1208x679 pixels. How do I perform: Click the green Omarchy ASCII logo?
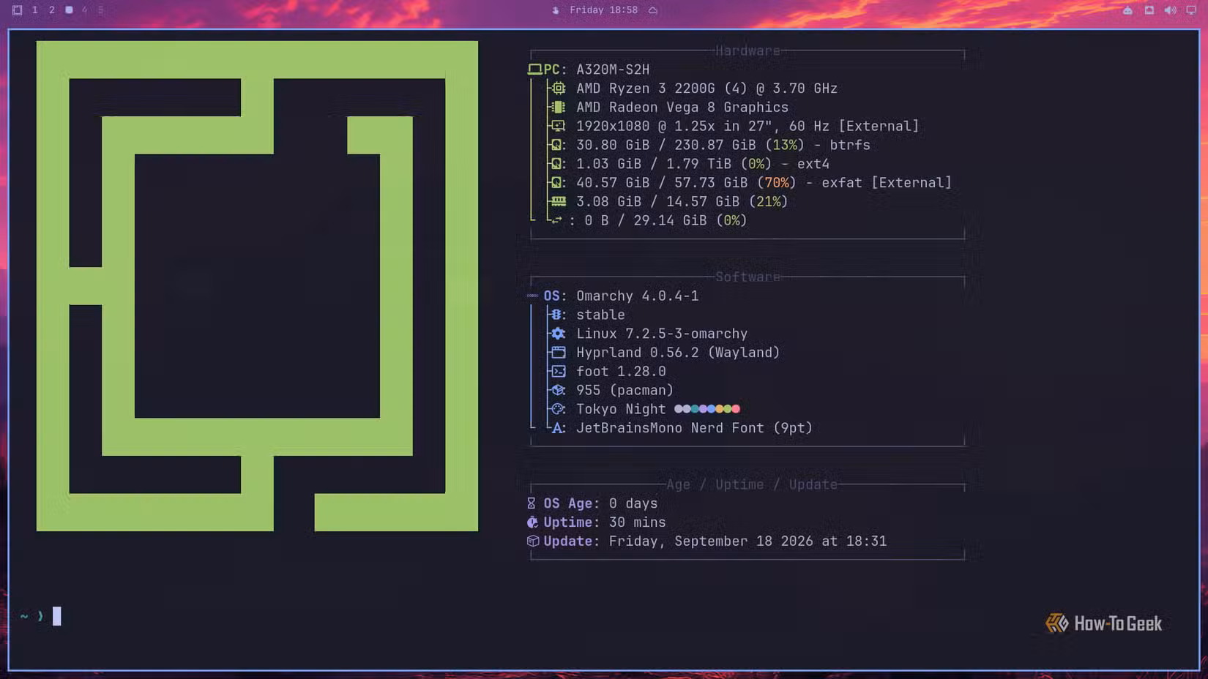point(257,286)
